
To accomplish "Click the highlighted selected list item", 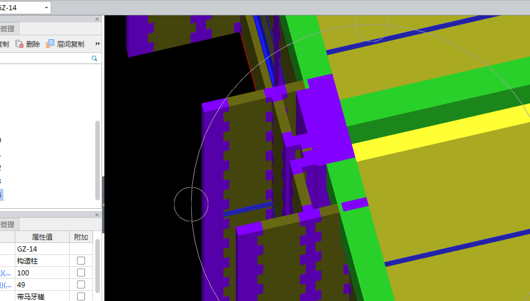I will tap(1, 195).
